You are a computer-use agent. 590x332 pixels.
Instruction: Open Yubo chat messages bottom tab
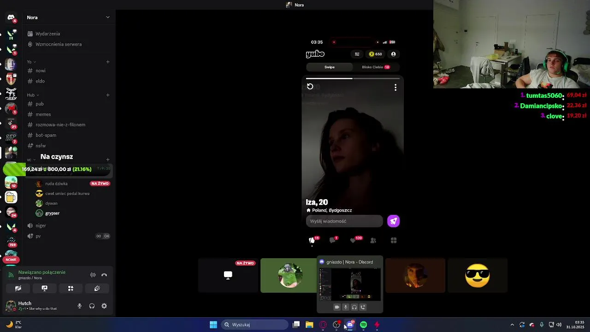(333, 240)
